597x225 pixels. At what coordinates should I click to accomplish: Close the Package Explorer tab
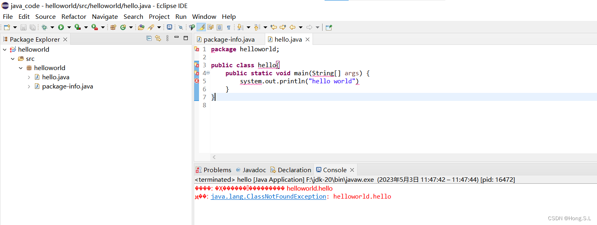(65, 40)
